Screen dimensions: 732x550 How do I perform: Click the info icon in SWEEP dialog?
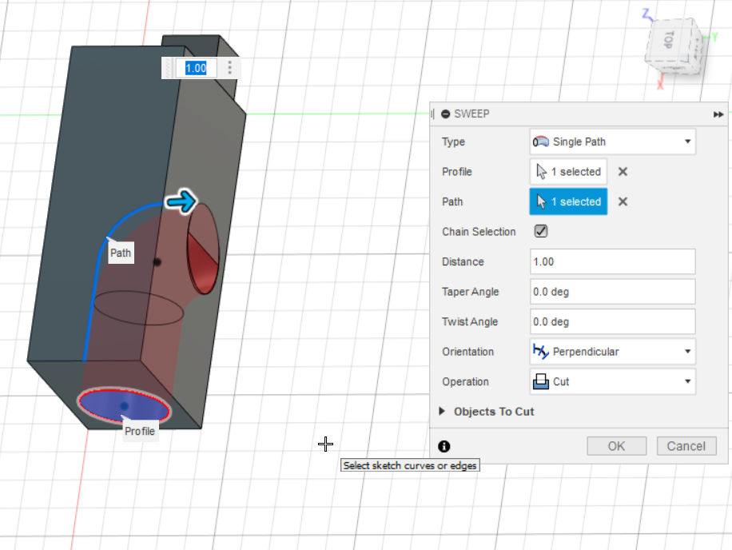444,447
